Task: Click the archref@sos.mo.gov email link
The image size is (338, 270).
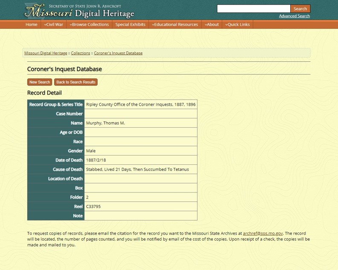Action: tap(263, 233)
